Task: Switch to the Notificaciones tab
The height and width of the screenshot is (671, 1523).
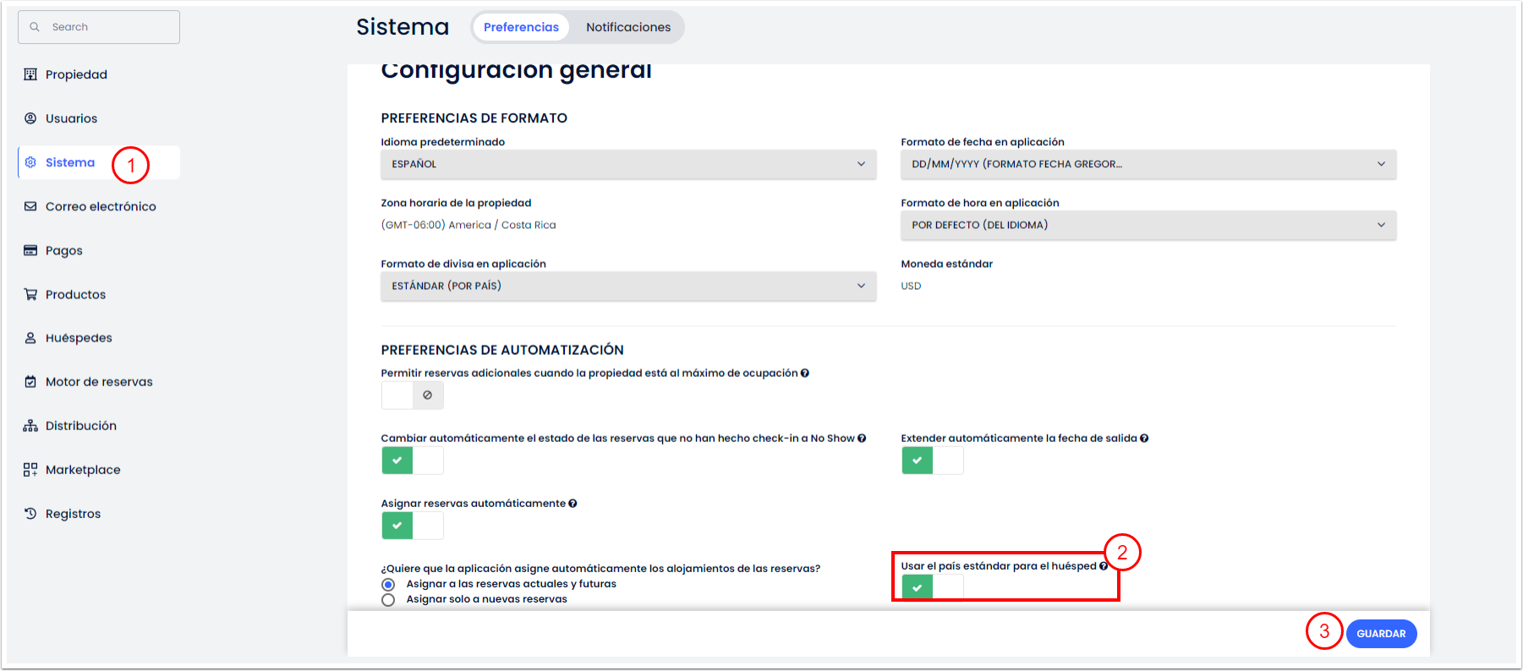Action: click(627, 27)
